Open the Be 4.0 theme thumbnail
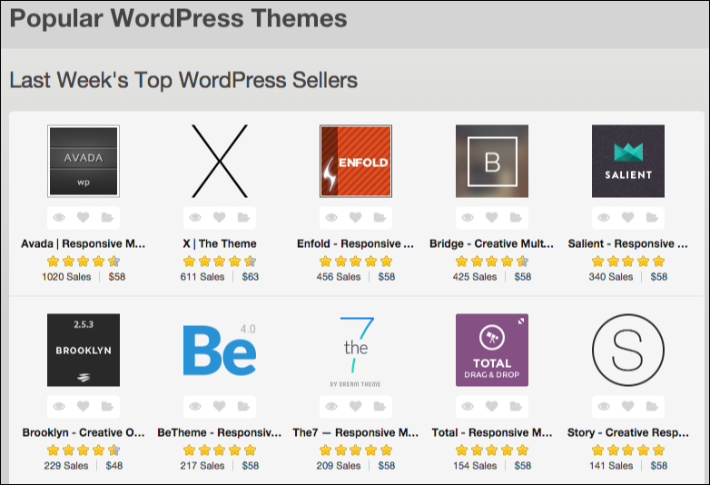This screenshot has height=485, width=710. (x=220, y=350)
